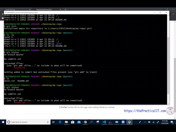Click the microphone icon in search box

click(x=48, y=122)
